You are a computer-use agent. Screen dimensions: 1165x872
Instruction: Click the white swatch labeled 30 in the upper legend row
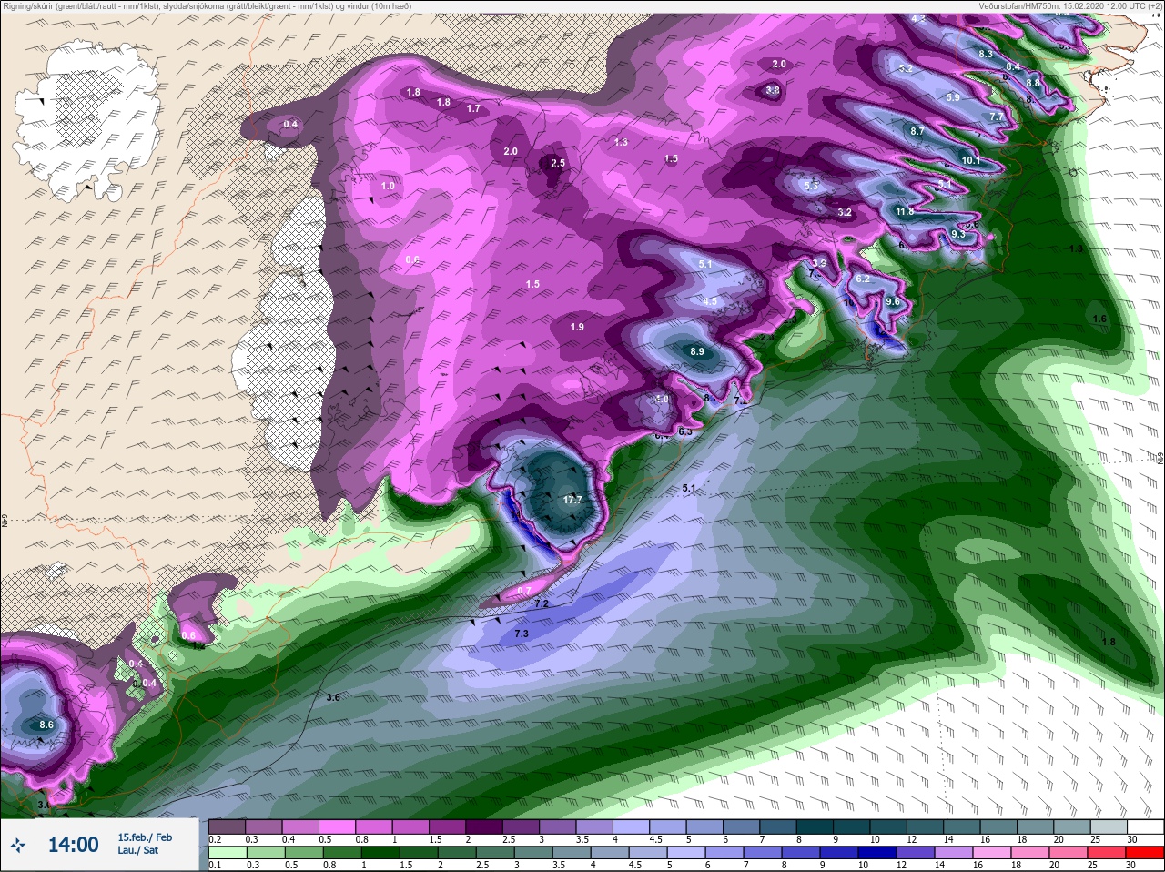click(1146, 827)
